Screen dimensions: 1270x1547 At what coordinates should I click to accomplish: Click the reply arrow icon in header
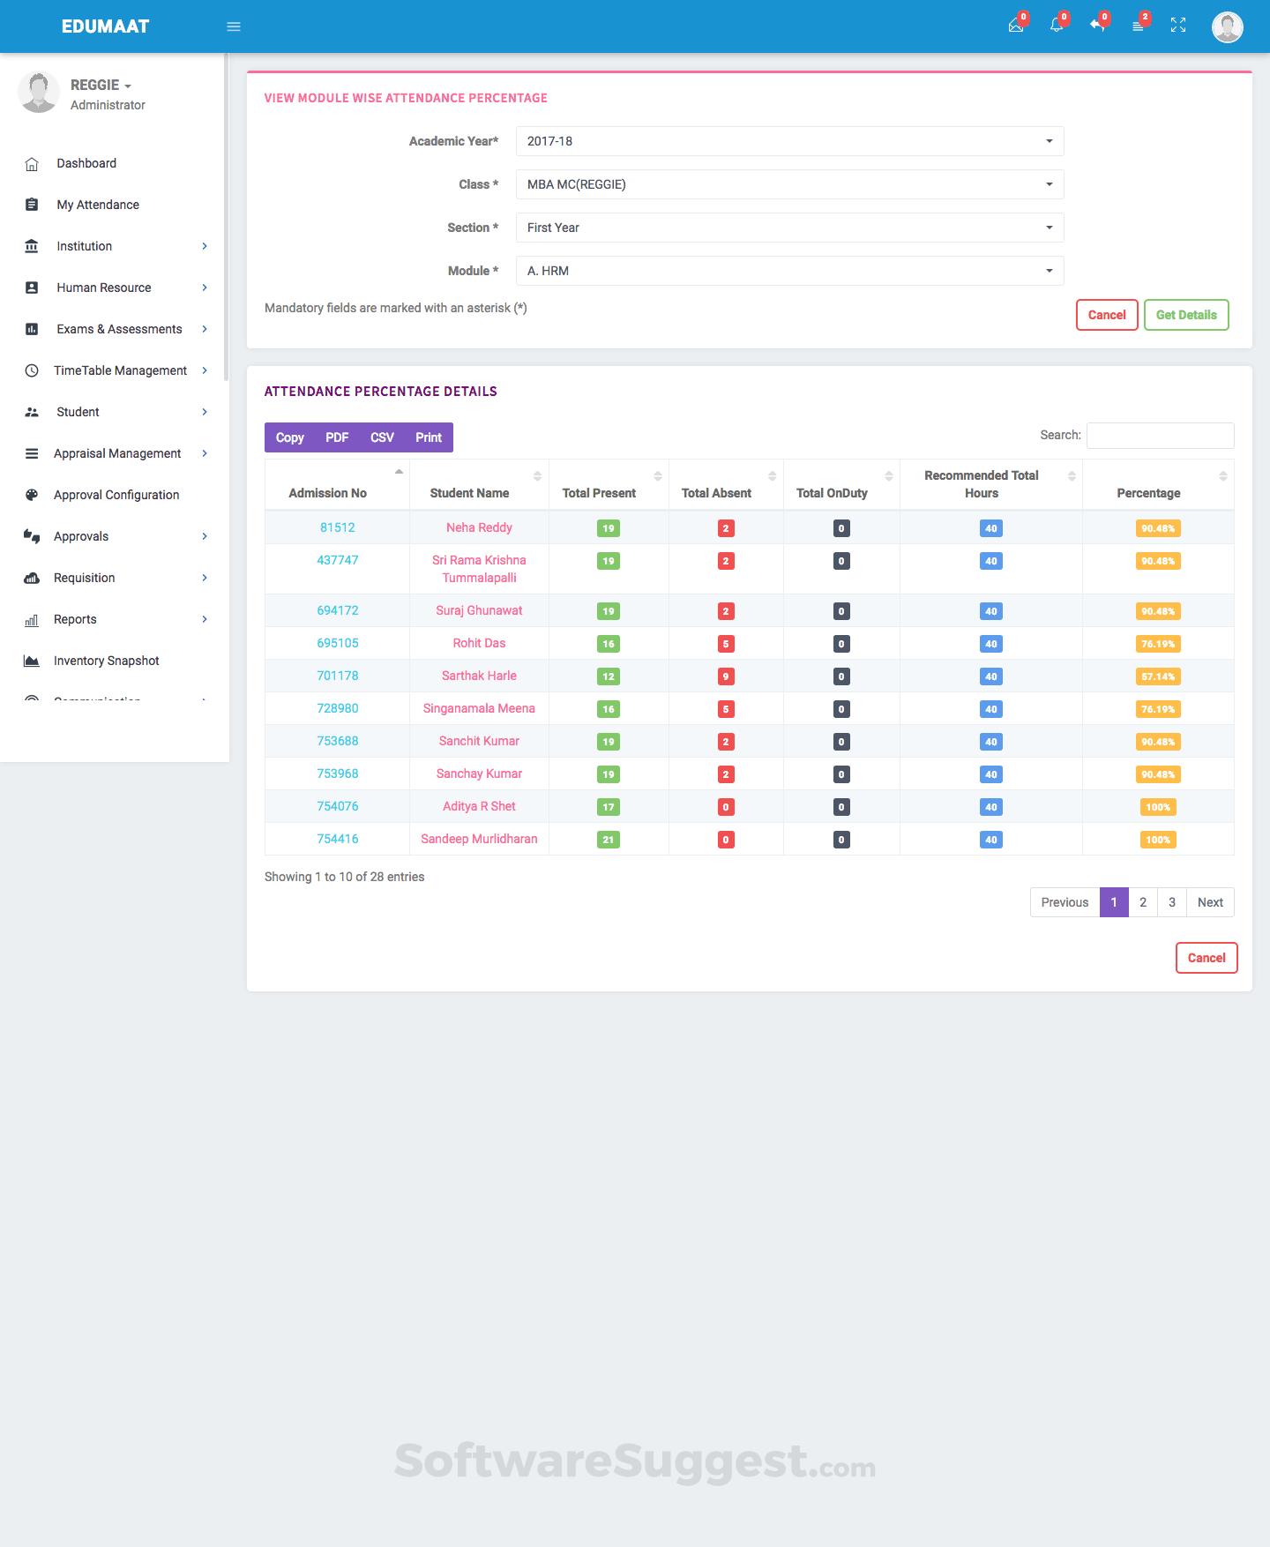coord(1097,26)
